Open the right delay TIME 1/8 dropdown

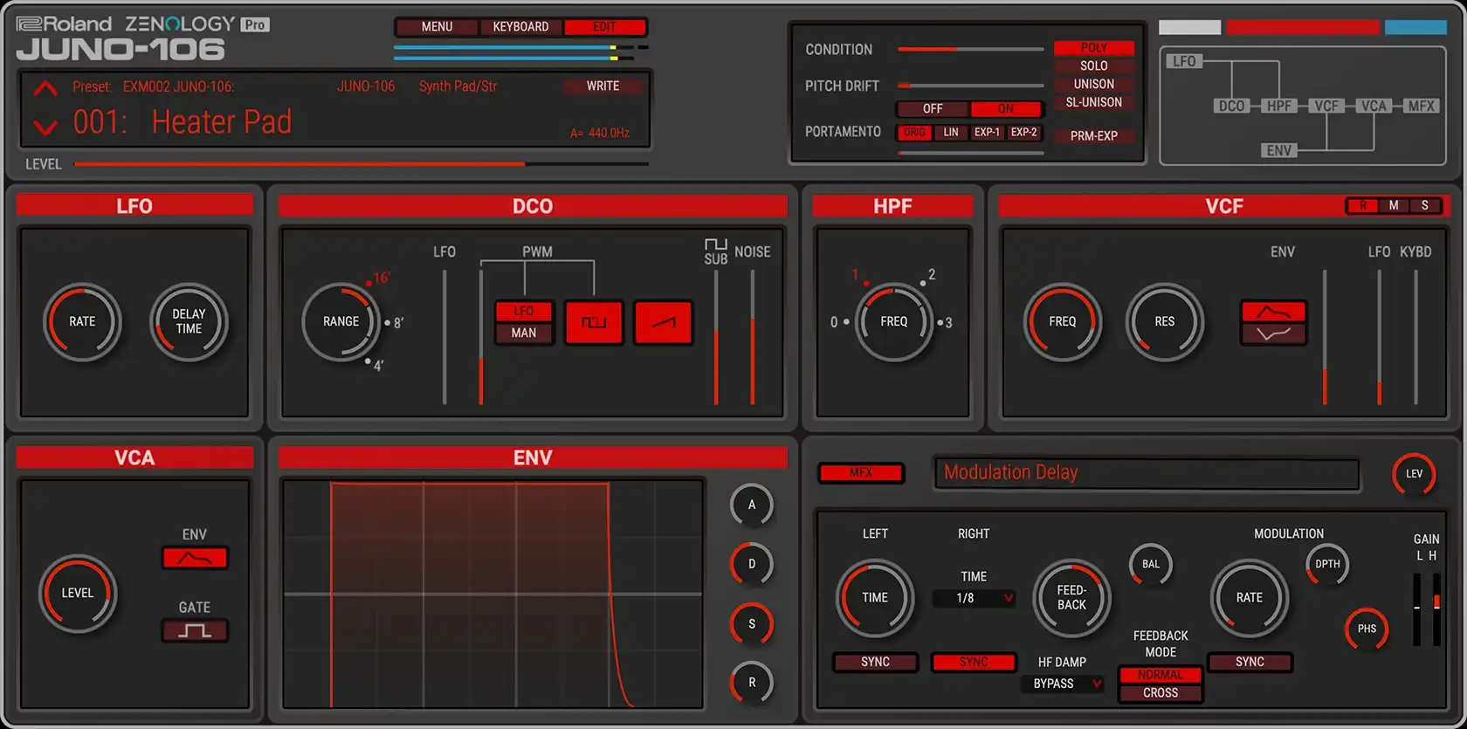coord(974,598)
